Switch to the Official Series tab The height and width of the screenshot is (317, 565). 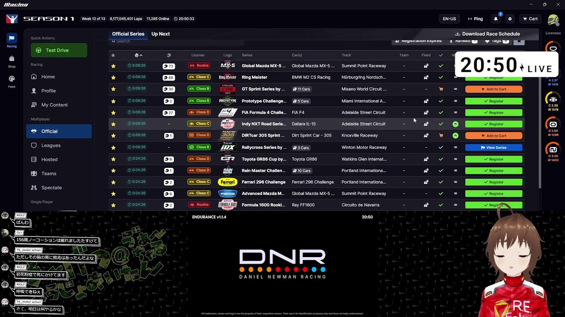(128, 34)
